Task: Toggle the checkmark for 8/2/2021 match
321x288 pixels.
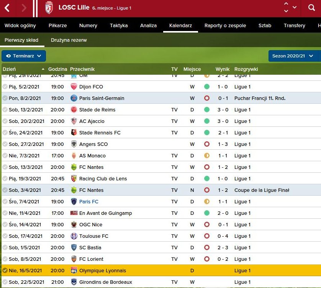Action: pos(5,98)
